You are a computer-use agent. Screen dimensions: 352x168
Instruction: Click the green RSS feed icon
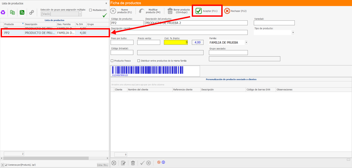pyautogui.click(x=22, y=12)
